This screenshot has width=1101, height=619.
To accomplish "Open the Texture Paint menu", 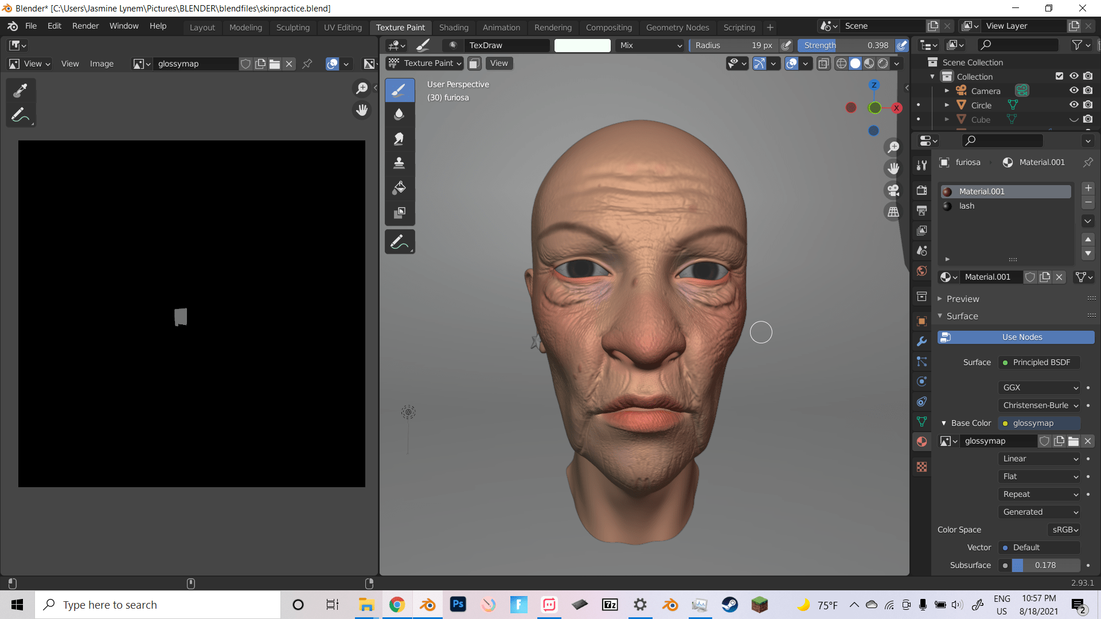I will pos(424,63).
